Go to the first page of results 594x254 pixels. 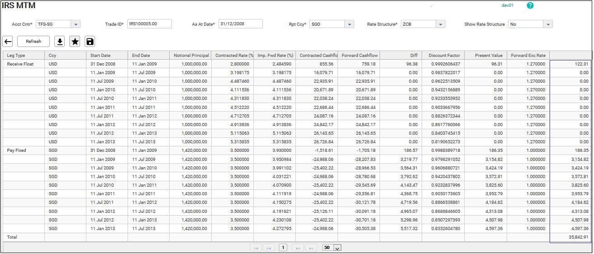pyautogui.click(x=256, y=248)
